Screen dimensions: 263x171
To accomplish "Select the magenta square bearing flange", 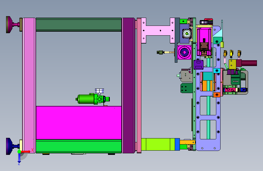I will click(184, 52).
